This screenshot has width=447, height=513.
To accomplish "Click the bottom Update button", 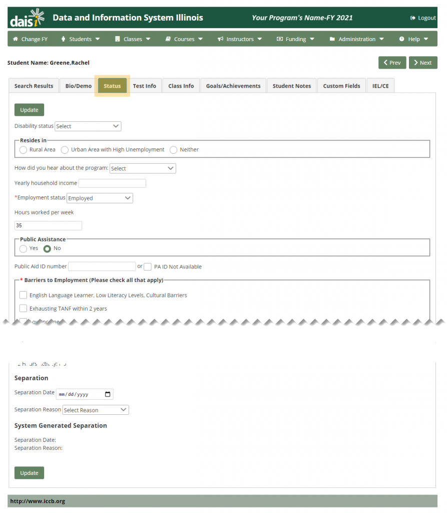I will [29, 472].
